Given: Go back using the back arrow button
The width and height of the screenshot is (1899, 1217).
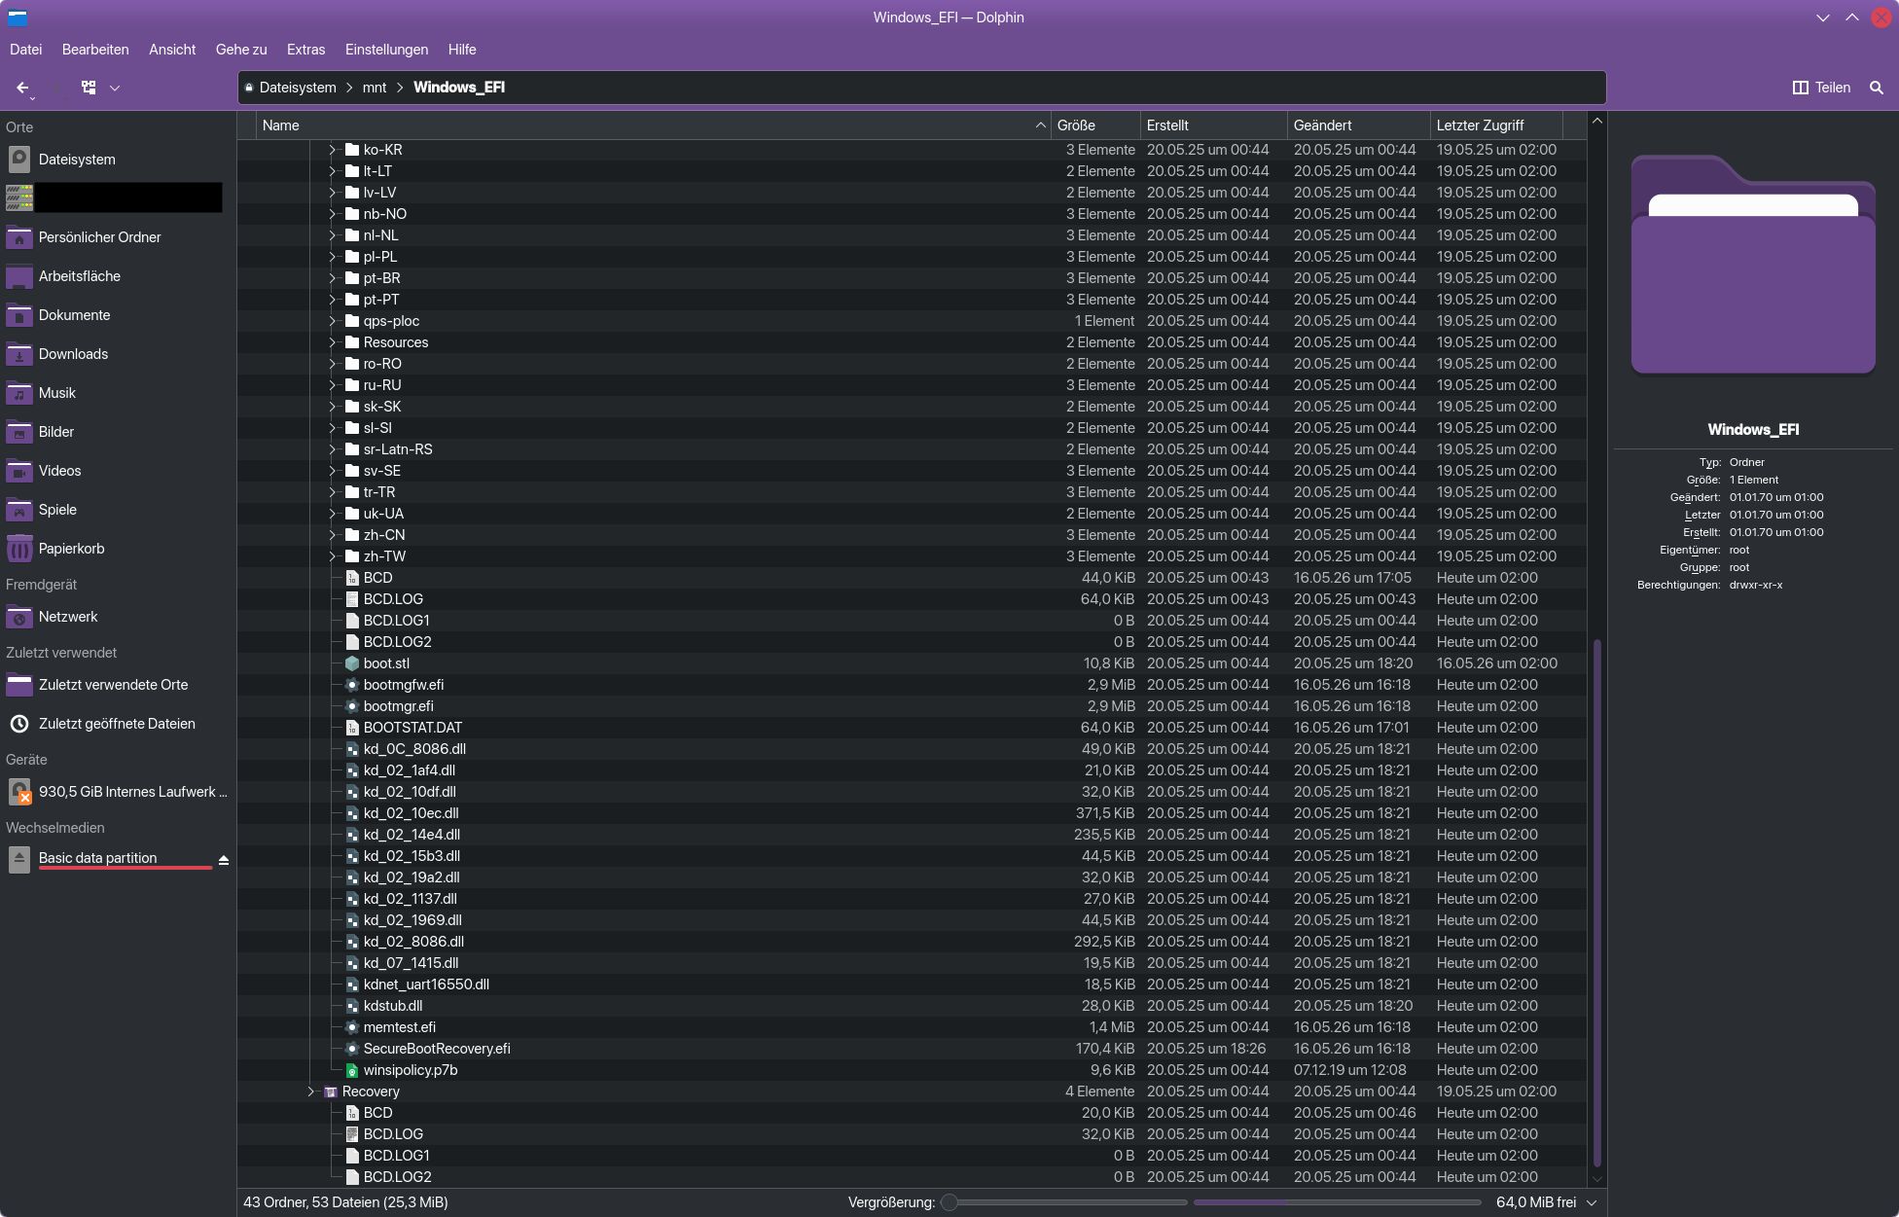Looking at the screenshot, I should 22,88.
